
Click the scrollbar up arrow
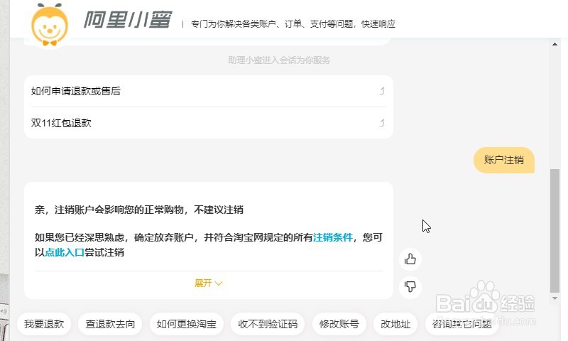(x=555, y=44)
